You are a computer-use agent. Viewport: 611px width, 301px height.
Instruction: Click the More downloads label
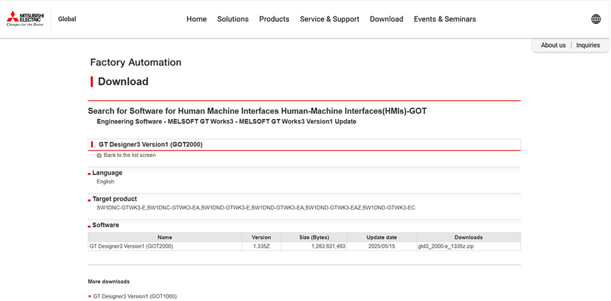point(109,281)
